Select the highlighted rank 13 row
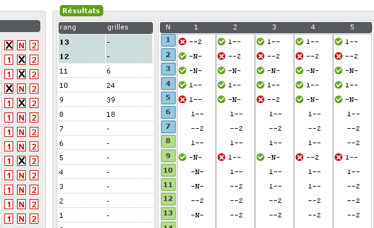This screenshot has height=228, width=374. 106,42
